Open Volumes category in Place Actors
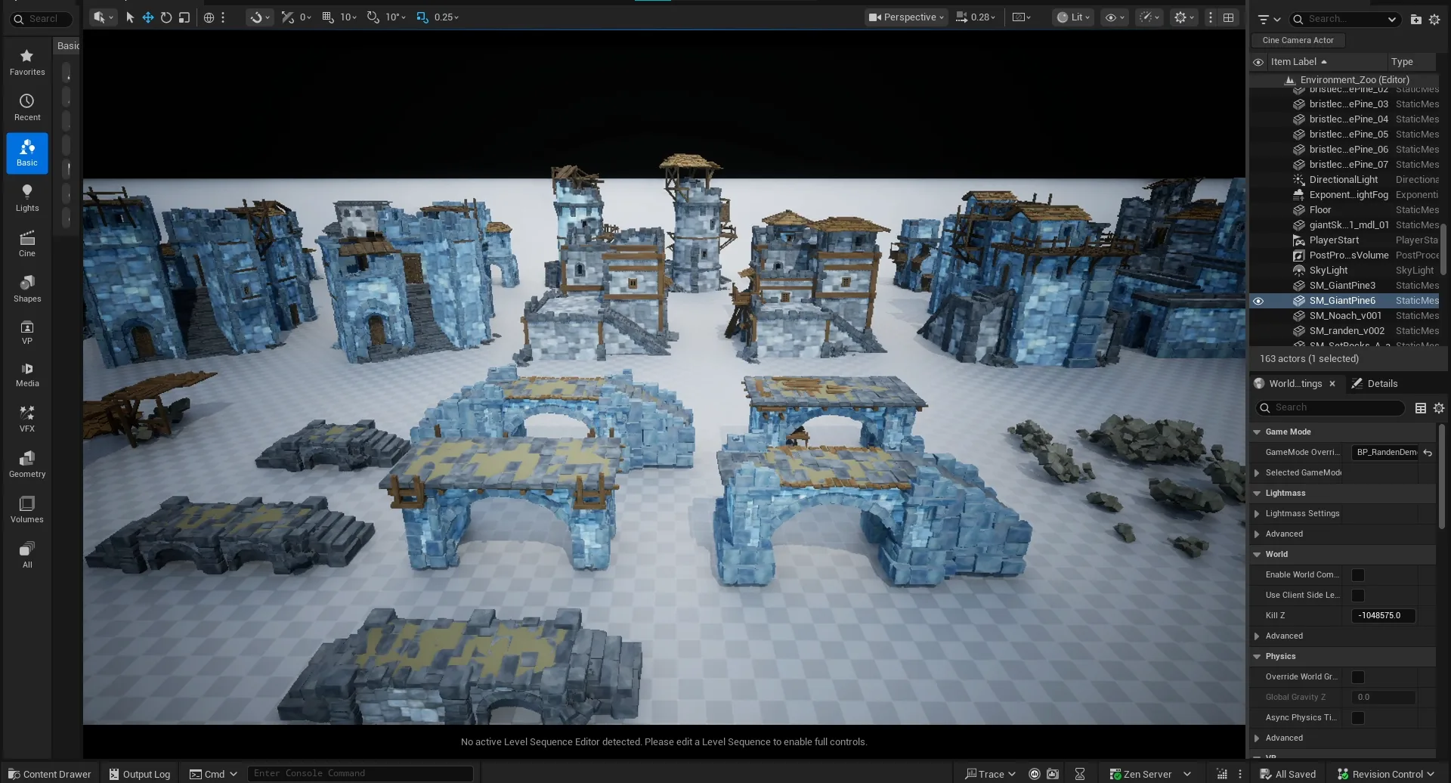This screenshot has width=1451, height=783. click(27, 510)
